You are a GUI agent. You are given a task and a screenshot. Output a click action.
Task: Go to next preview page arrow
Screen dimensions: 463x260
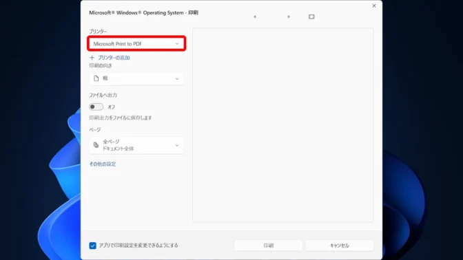point(289,17)
